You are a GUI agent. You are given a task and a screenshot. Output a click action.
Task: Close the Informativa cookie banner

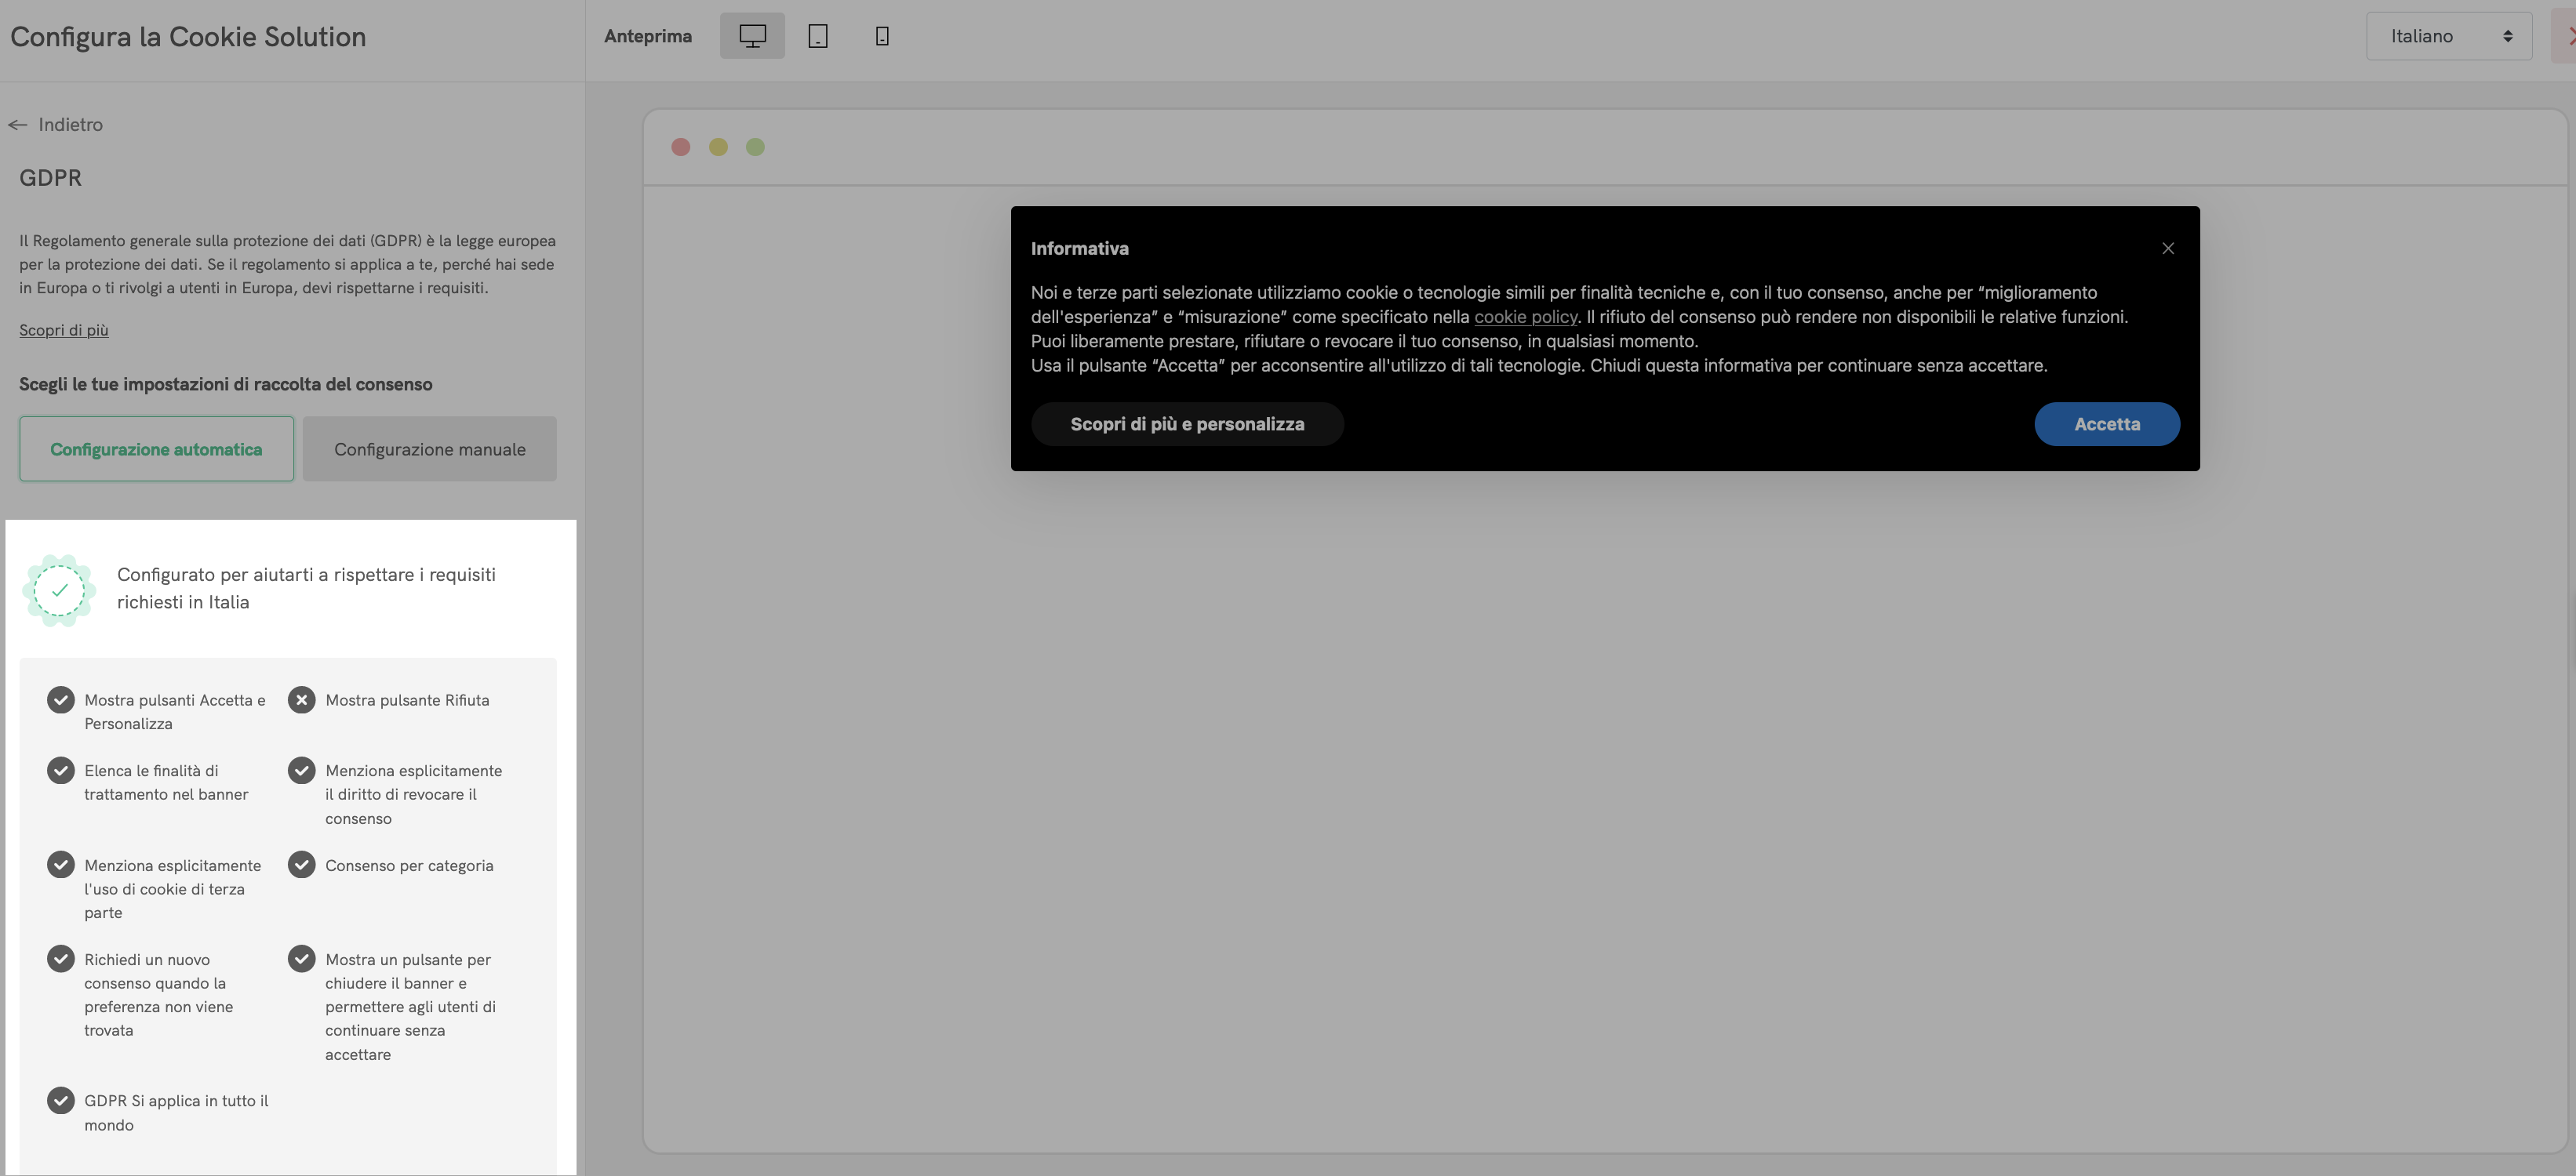pyautogui.click(x=2167, y=248)
